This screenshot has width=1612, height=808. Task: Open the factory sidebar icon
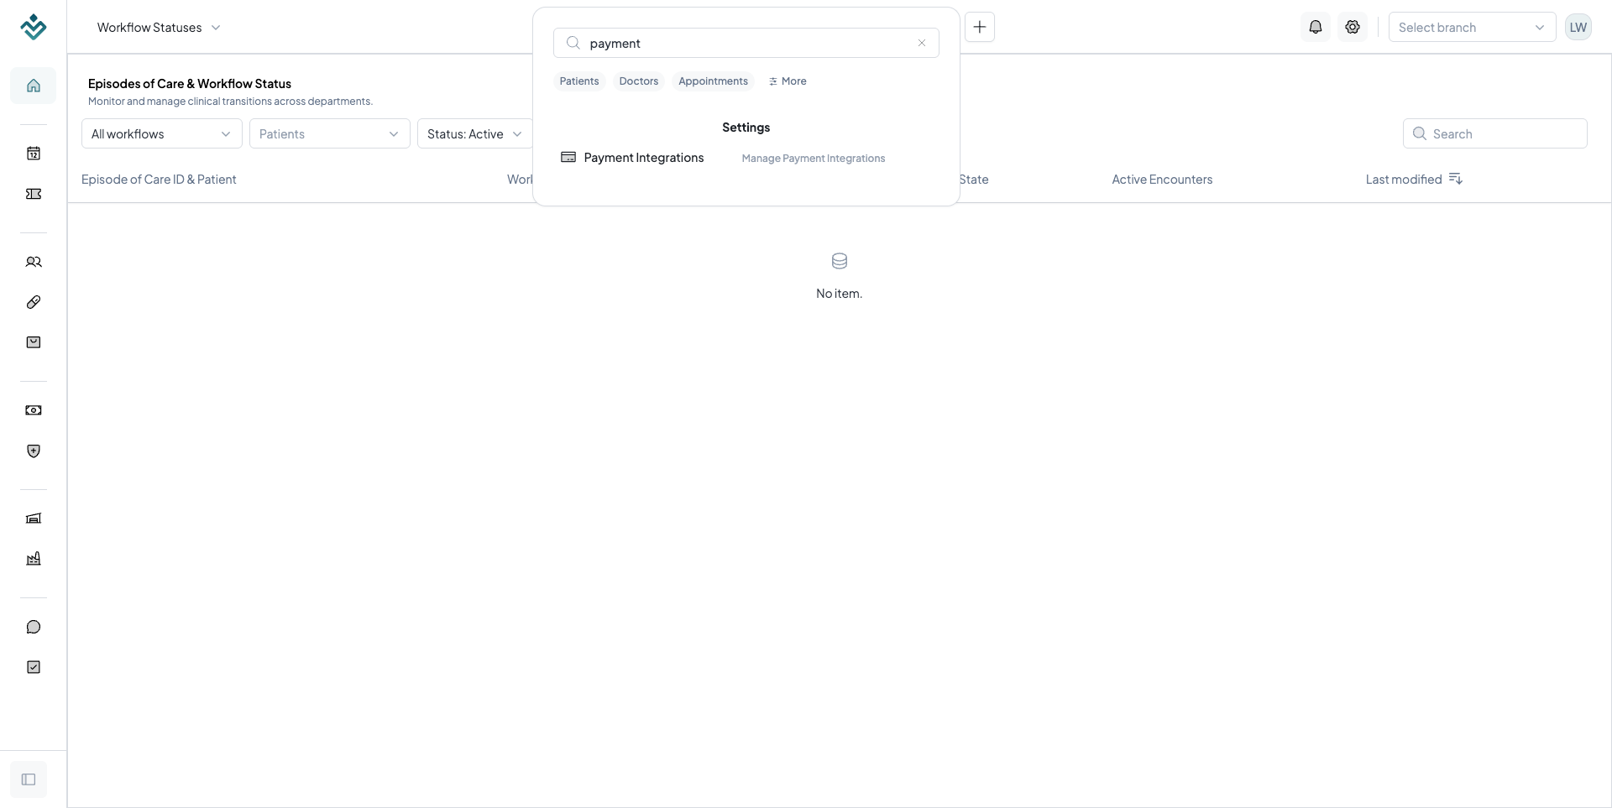(34, 559)
